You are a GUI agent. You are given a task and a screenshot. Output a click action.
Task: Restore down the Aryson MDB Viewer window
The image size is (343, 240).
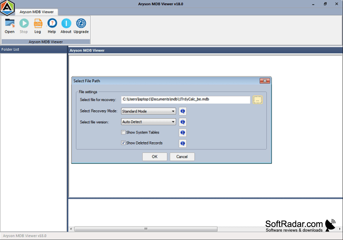[x=325, y=4]
